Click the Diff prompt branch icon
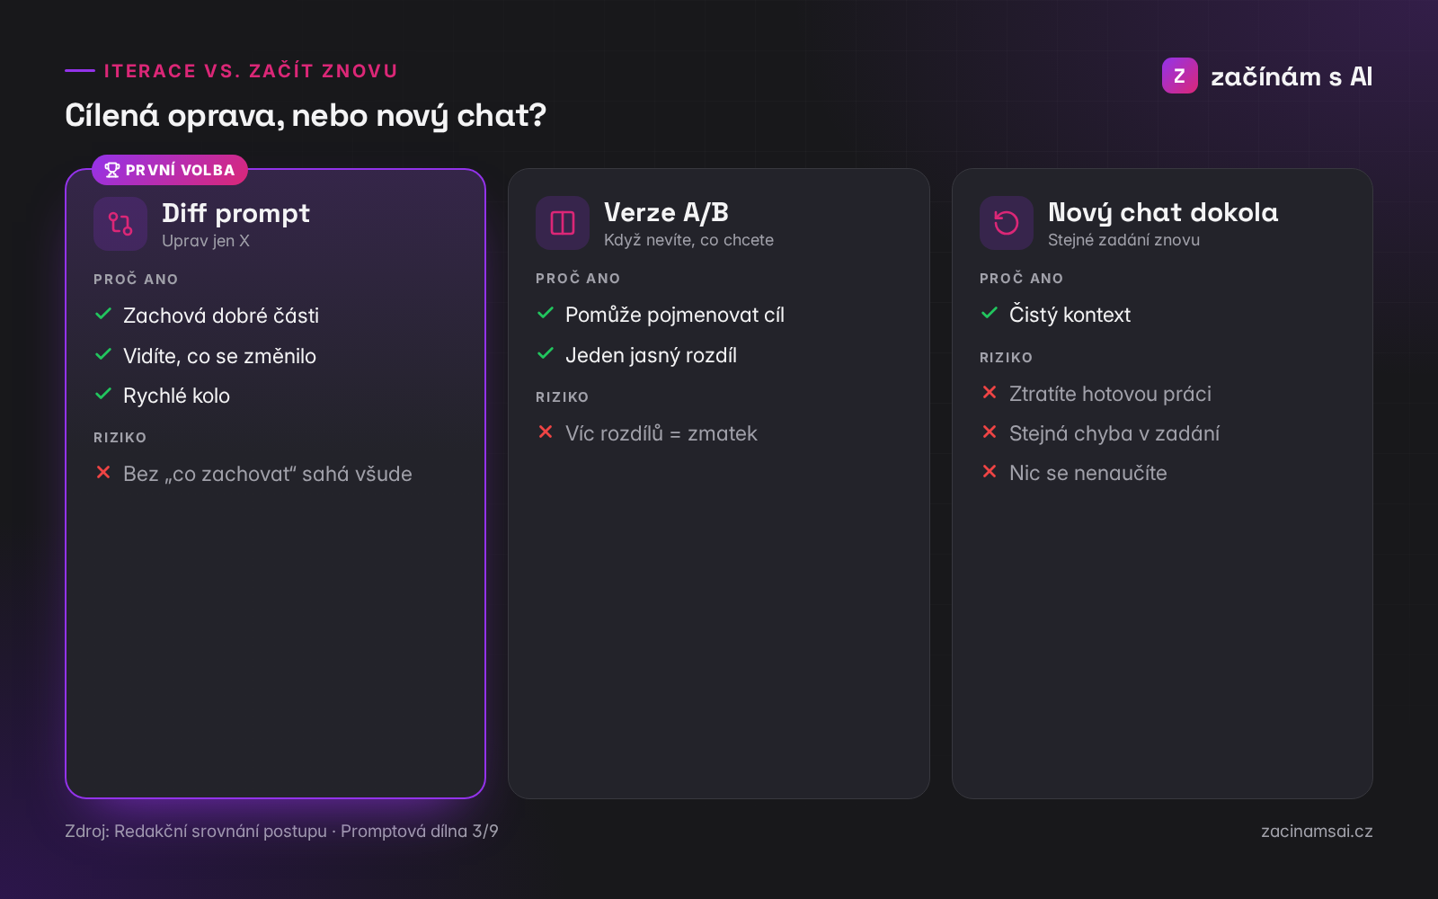The image size is (1438, 899). pyautogui.click(x=120, y=224)
